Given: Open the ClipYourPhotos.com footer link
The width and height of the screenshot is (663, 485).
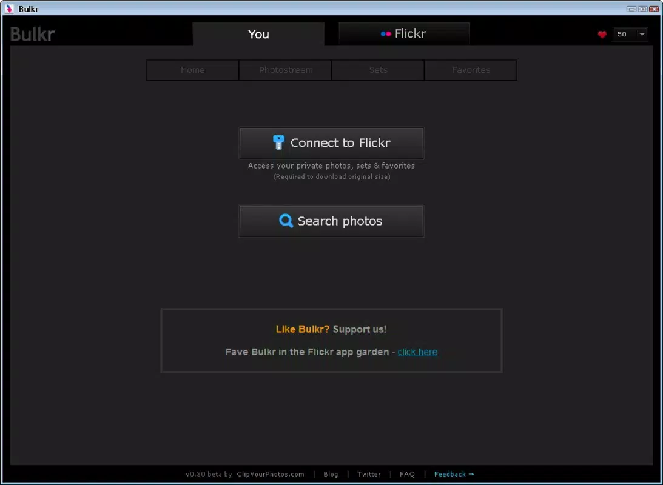Looking at the screenshot, I should pyautogui.click(x=270, y=474).
